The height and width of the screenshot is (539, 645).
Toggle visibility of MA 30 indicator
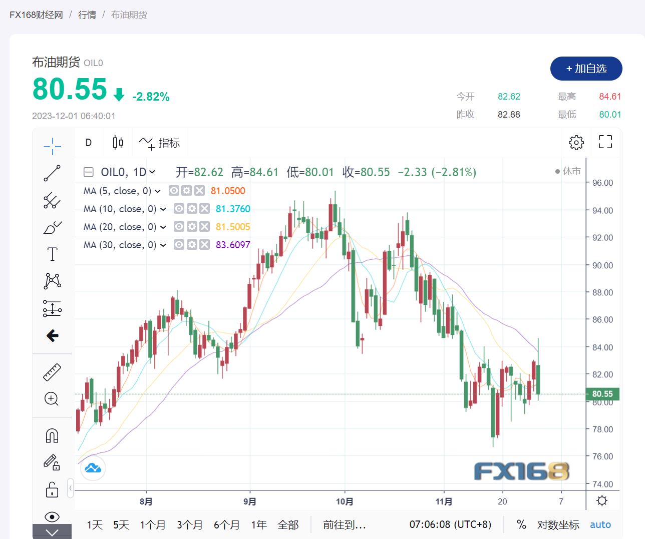pyautogui.click(x=179, y=245)
